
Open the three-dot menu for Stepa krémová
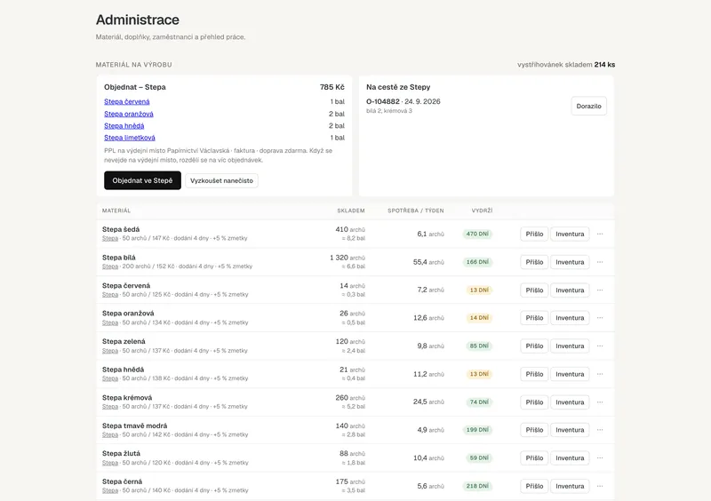click(x=600, y=402)
